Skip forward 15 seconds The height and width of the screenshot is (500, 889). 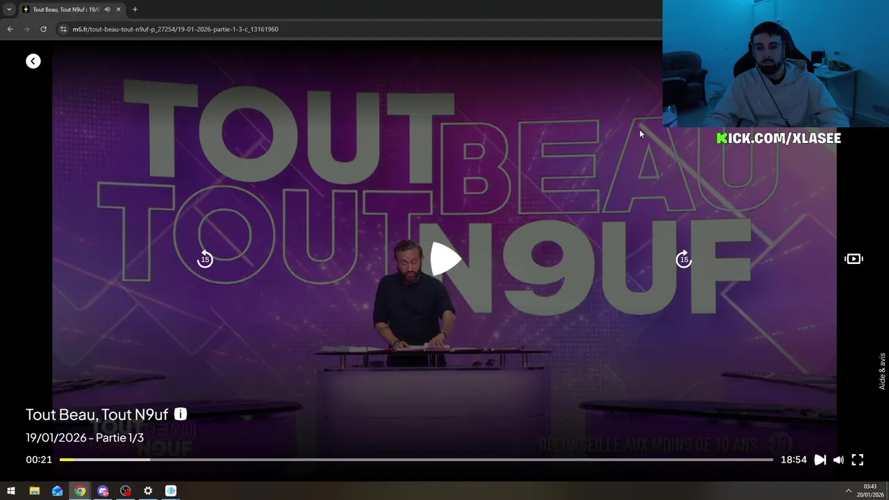coord(684,259)
